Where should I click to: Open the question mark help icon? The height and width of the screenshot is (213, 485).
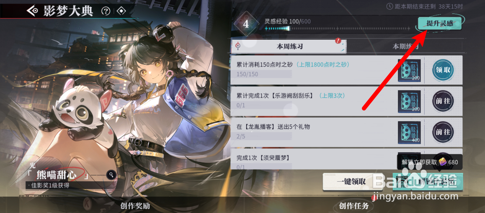click(x=106, y=11)
